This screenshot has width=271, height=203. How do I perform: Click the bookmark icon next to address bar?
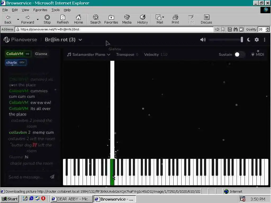point(223,29)
